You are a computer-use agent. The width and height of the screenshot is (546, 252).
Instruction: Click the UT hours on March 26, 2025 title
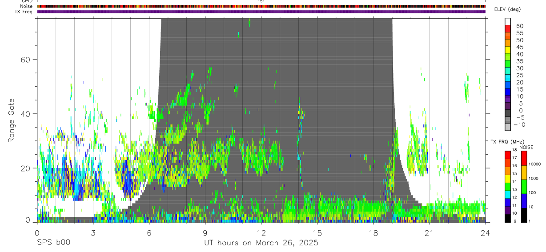pos(261,243)
